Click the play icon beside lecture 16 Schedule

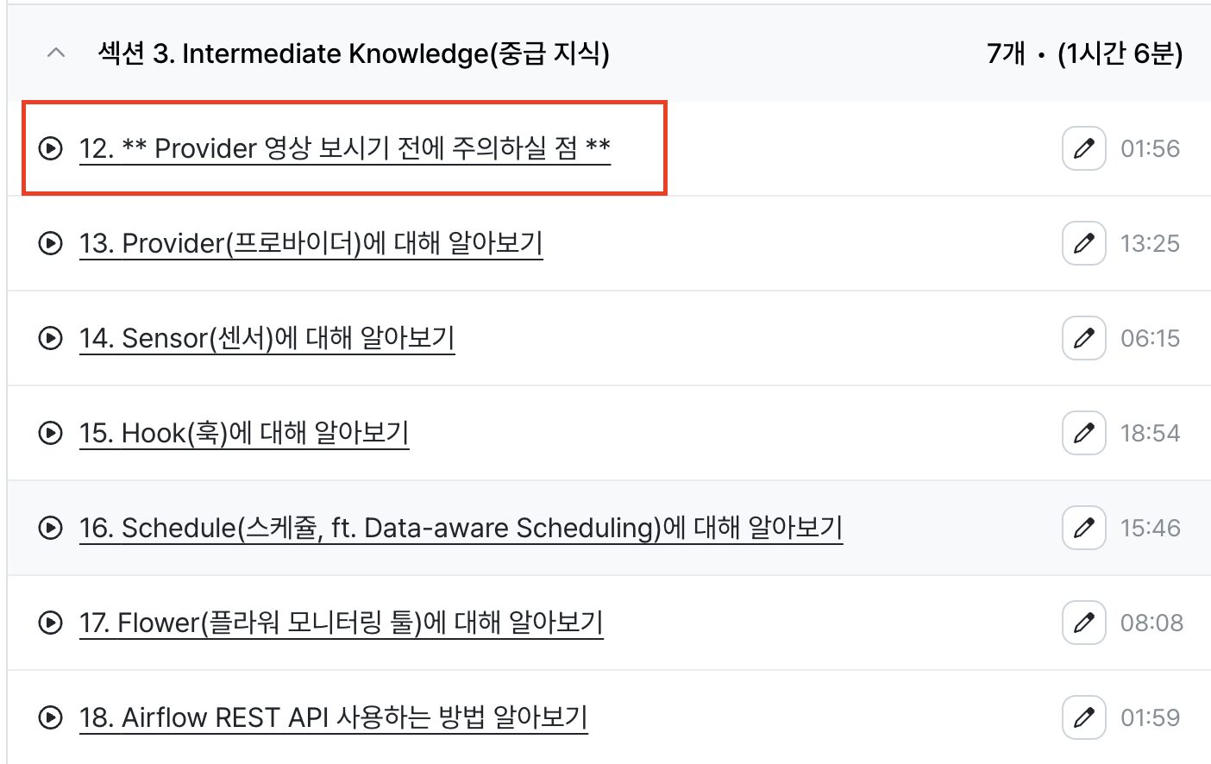pos(51,528)
